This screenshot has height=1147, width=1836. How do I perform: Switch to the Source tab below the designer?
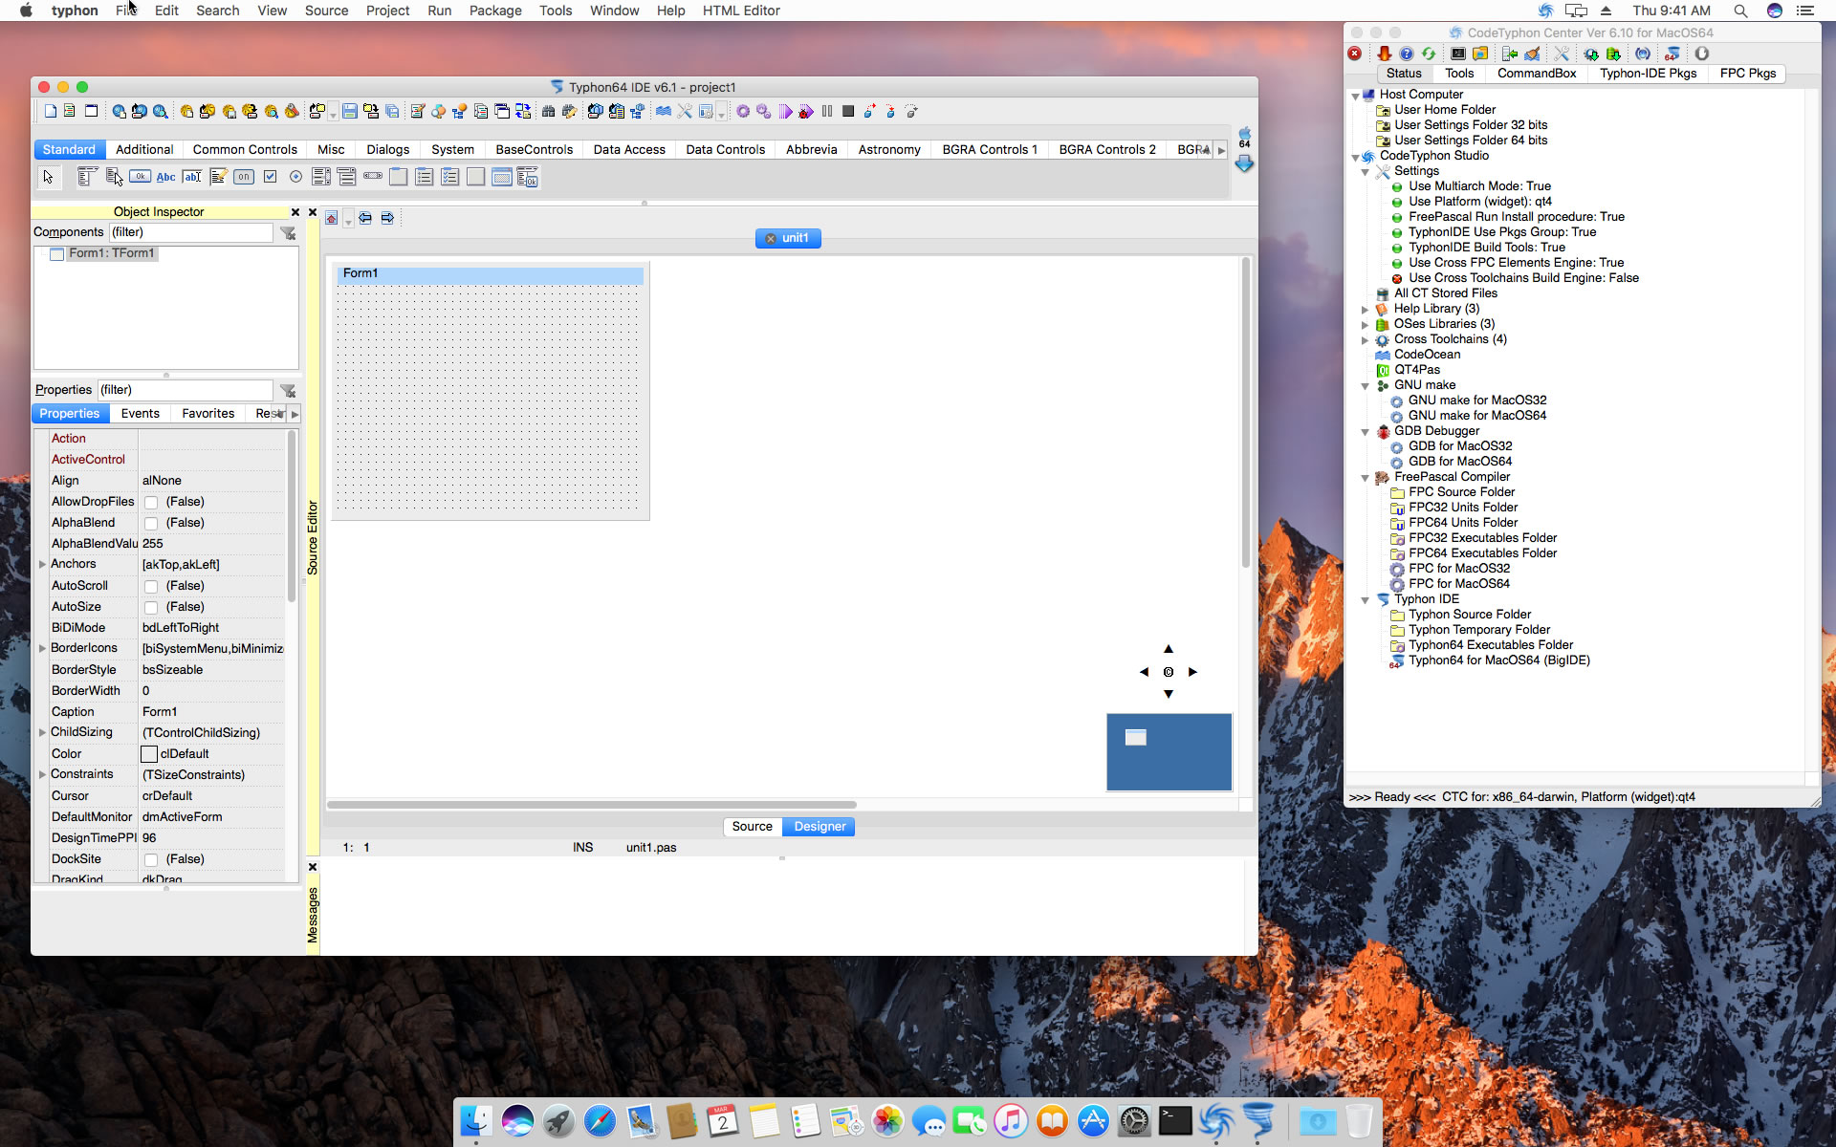(752, 826)
